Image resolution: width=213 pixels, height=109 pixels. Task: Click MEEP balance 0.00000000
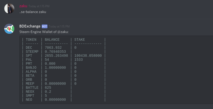(55, 83)
